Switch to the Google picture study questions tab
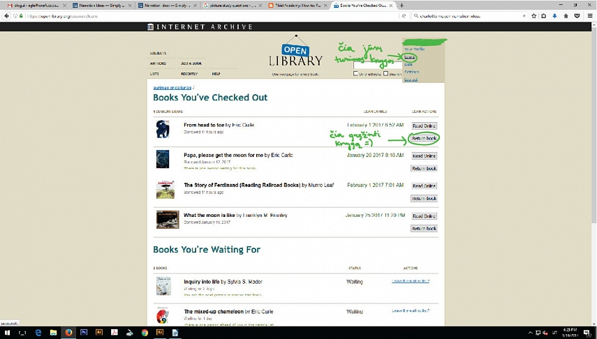This screenshot has width=597, height=339. pyautogui.click(x=233, y=6)
